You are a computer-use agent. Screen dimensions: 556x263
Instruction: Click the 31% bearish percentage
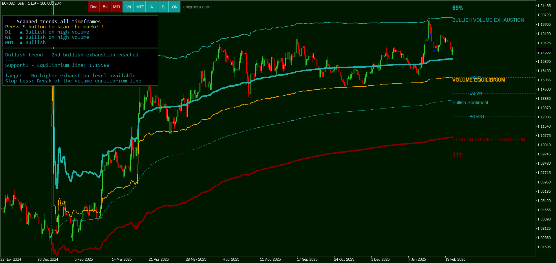click(x=458, y=155)
